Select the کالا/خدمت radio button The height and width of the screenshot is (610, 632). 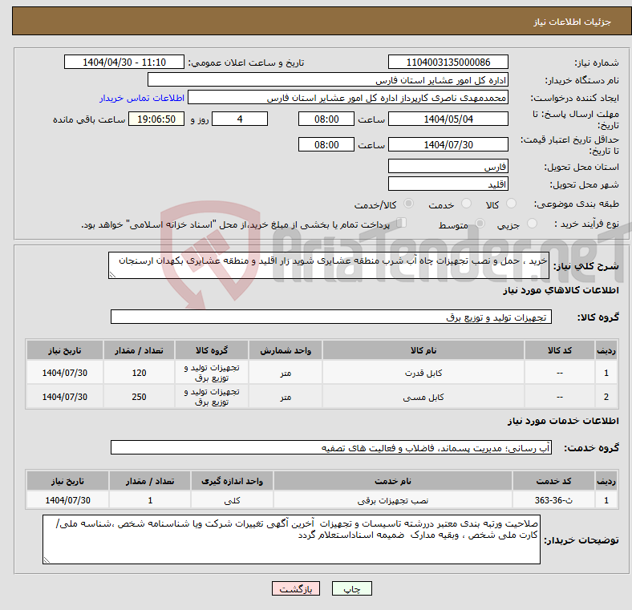click(408, 204)
